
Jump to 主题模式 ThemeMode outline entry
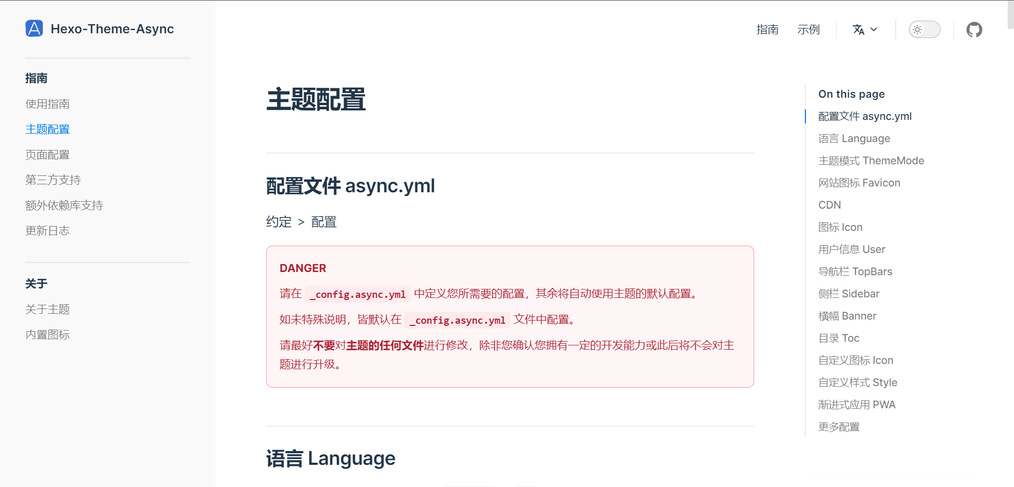871,161
